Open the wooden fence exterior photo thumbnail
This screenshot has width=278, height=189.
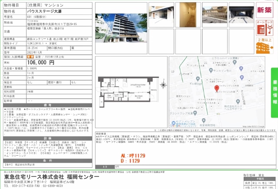tap(215, 14)
